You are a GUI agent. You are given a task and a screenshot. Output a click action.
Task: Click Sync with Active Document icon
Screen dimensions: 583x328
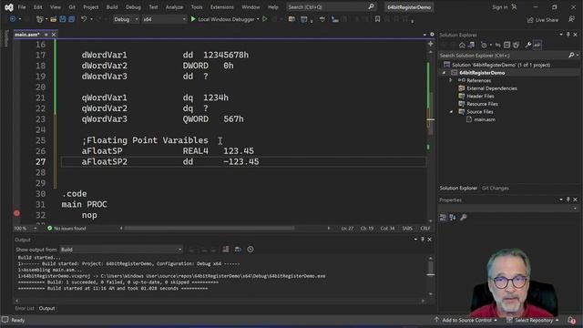[x=498, y=45]
